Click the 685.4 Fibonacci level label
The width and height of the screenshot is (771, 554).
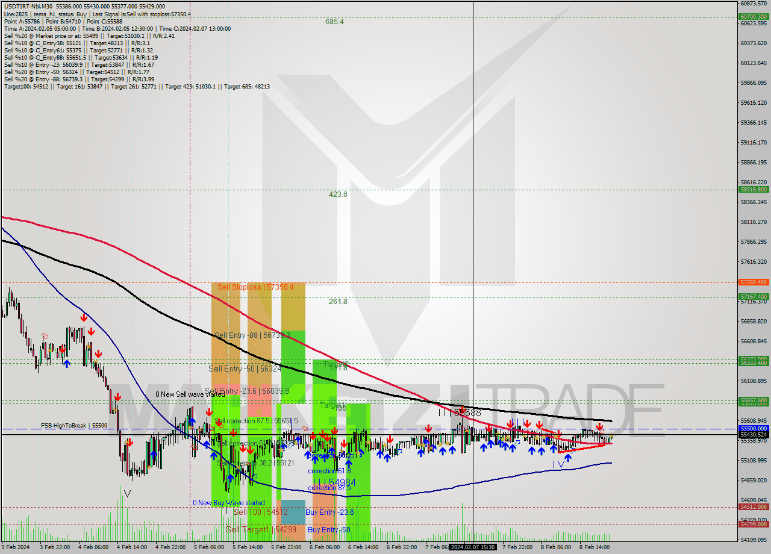pyautogui.click(x=334, y=22)
